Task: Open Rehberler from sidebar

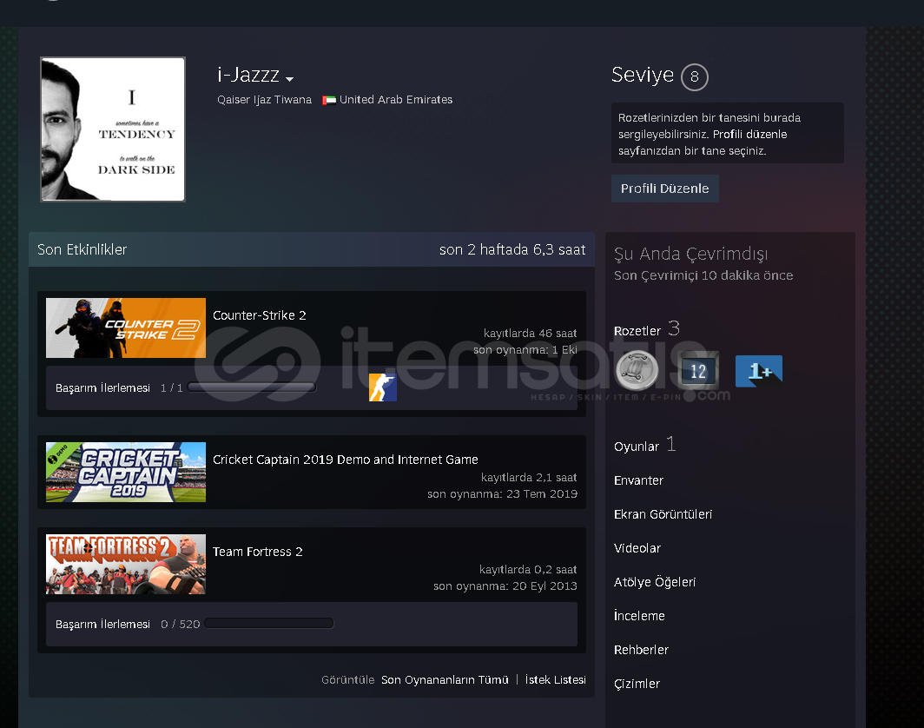Action: [x=641, y=650]
